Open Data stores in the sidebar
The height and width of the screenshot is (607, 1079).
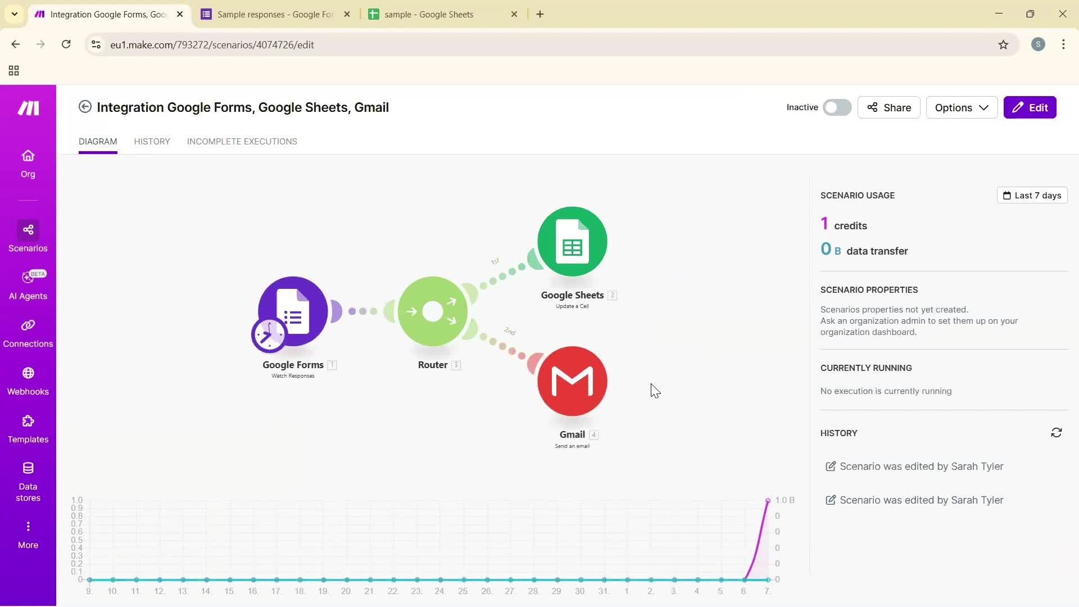pos(28,479)
